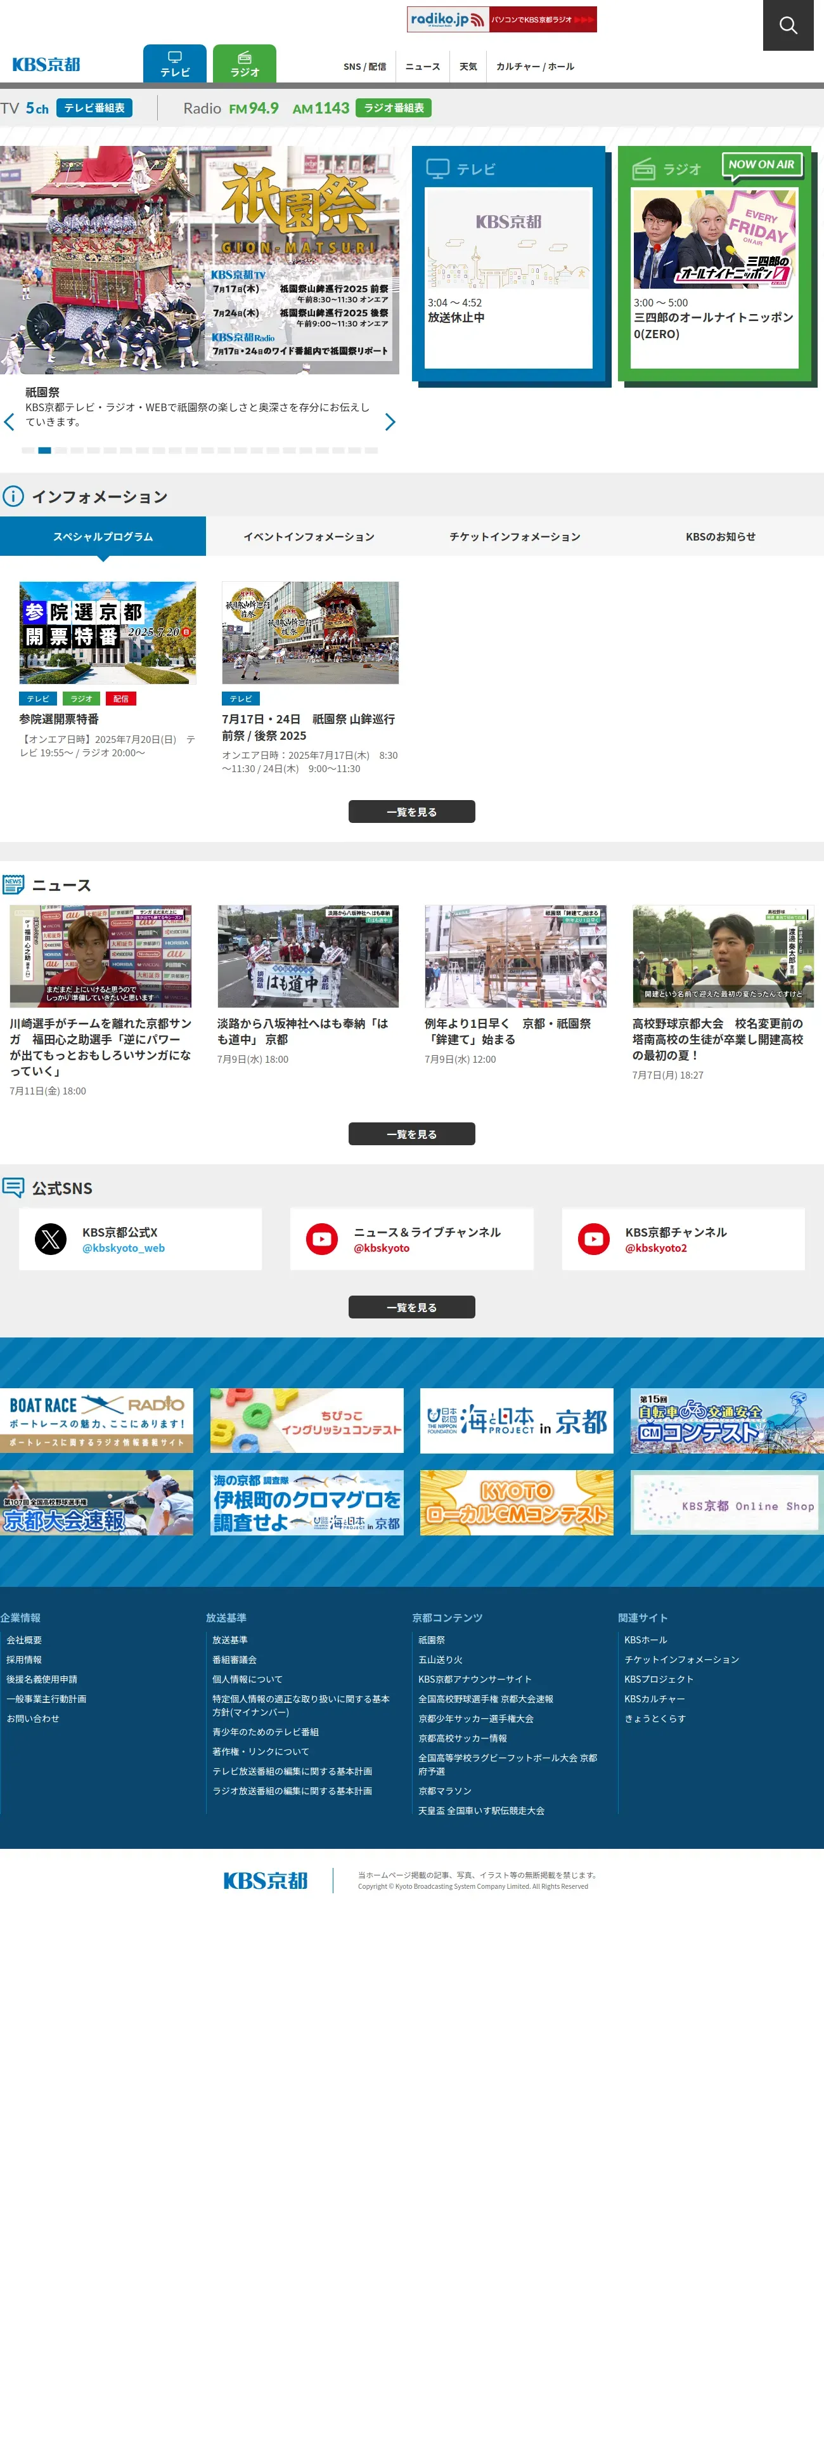Open the radiko.jp banner

pyautogui.click(x=501, y=19)
